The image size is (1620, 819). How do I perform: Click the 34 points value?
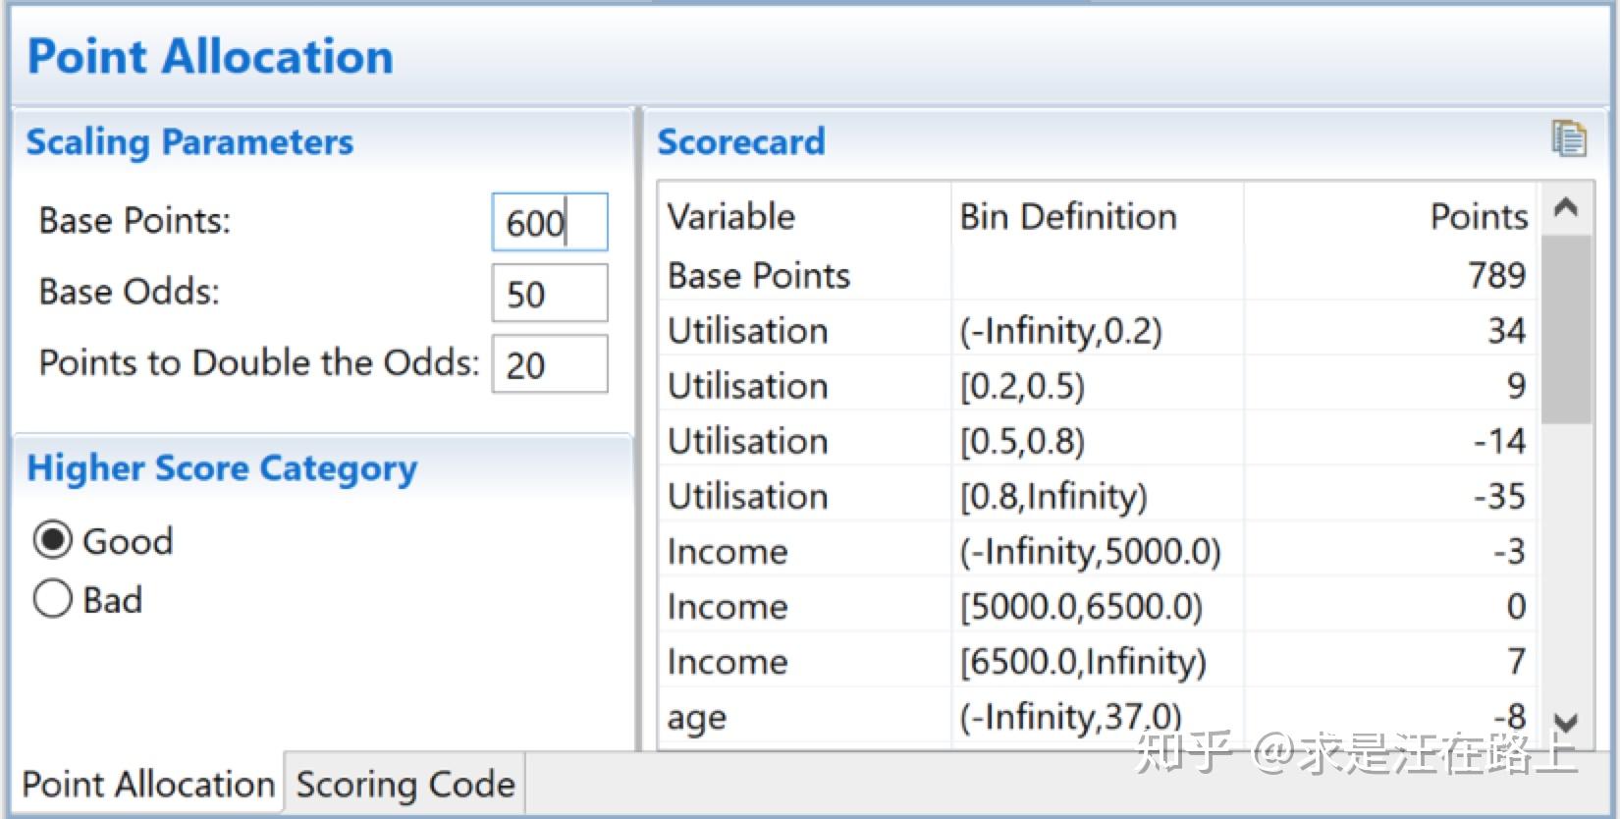tap(1506, 330)
